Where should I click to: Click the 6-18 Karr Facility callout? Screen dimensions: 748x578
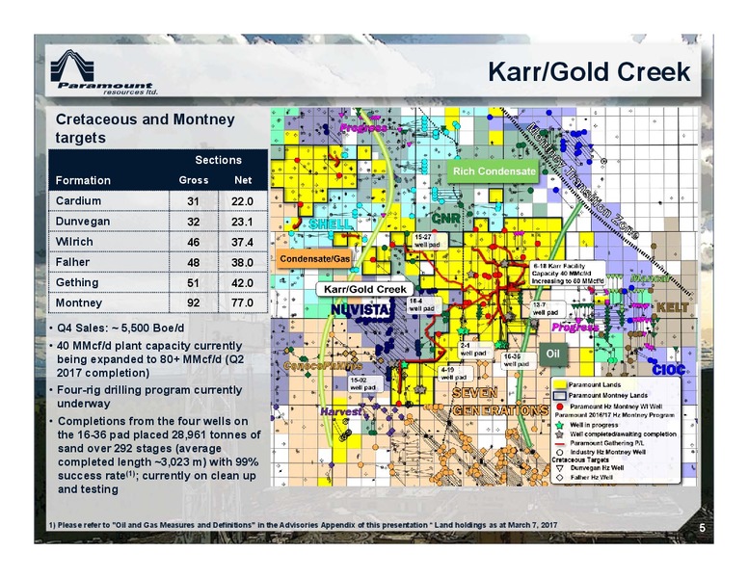tap(568, 274)
